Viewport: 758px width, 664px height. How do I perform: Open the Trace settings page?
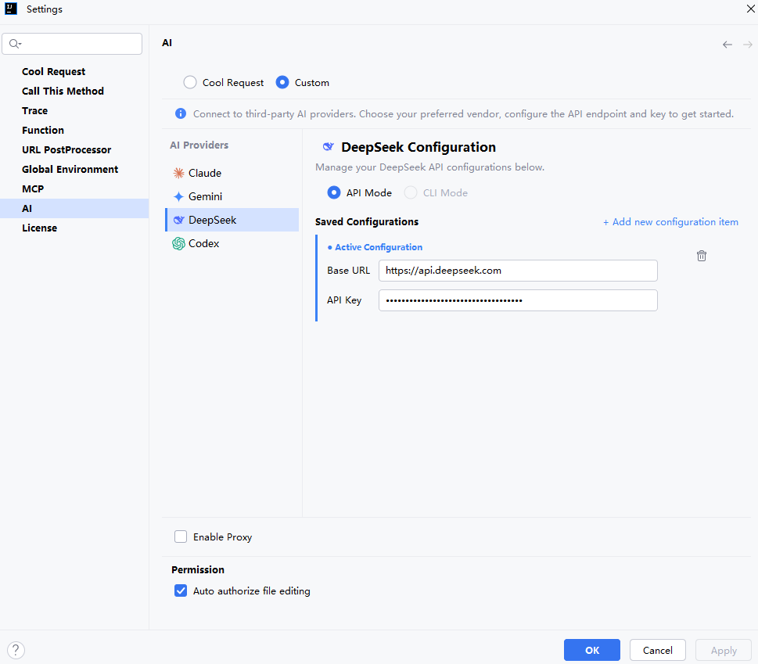(x=74, y=111)
